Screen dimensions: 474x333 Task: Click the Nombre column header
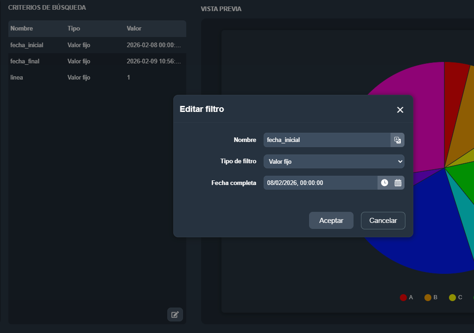click(x=22, y=29)
